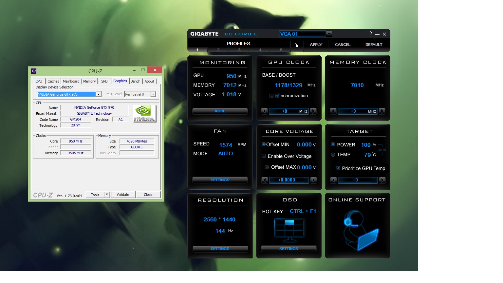Increase GPU clock offset with right arrow
This screenshot has width=503, height=283.
tap(313, 111)
